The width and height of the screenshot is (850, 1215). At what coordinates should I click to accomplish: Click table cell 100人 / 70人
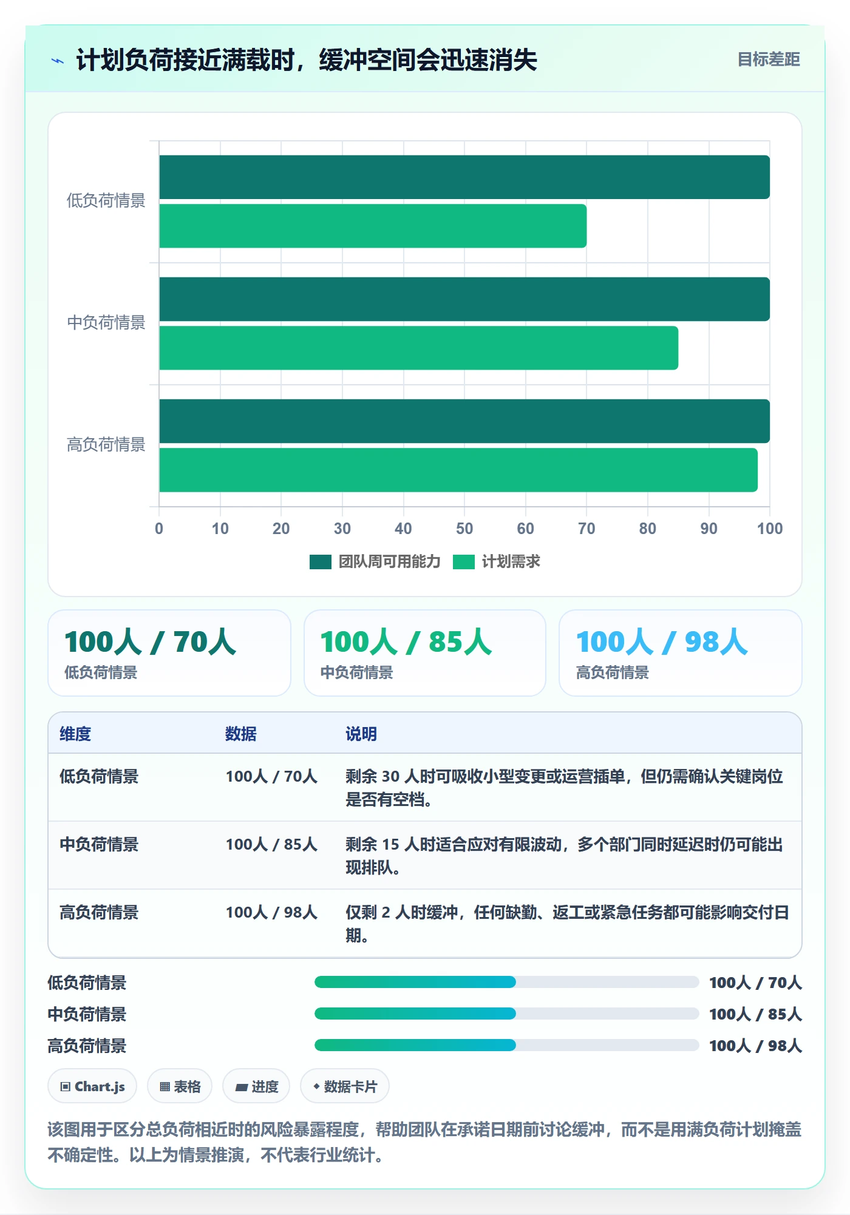coord(271,776)
